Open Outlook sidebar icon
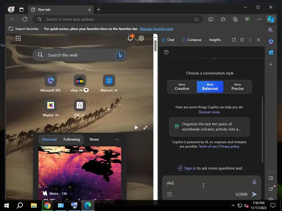The height and width of the screenshot is (211, 282). 271,52
